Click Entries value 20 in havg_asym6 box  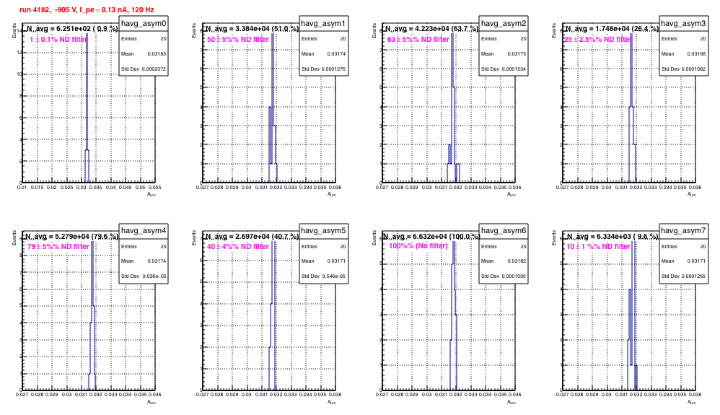[x=523, y=247]
